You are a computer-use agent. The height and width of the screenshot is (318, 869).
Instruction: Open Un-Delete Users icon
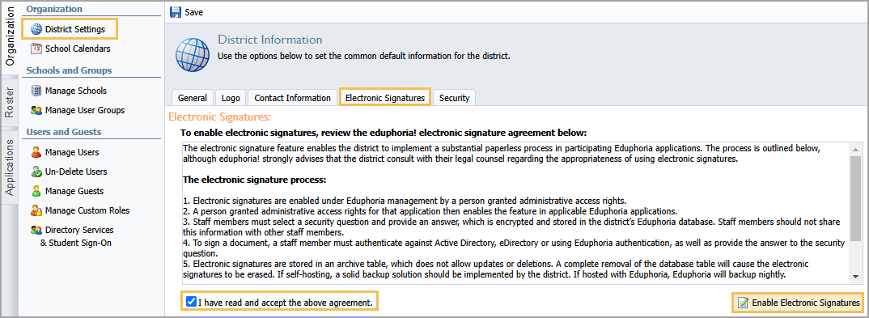36,172
